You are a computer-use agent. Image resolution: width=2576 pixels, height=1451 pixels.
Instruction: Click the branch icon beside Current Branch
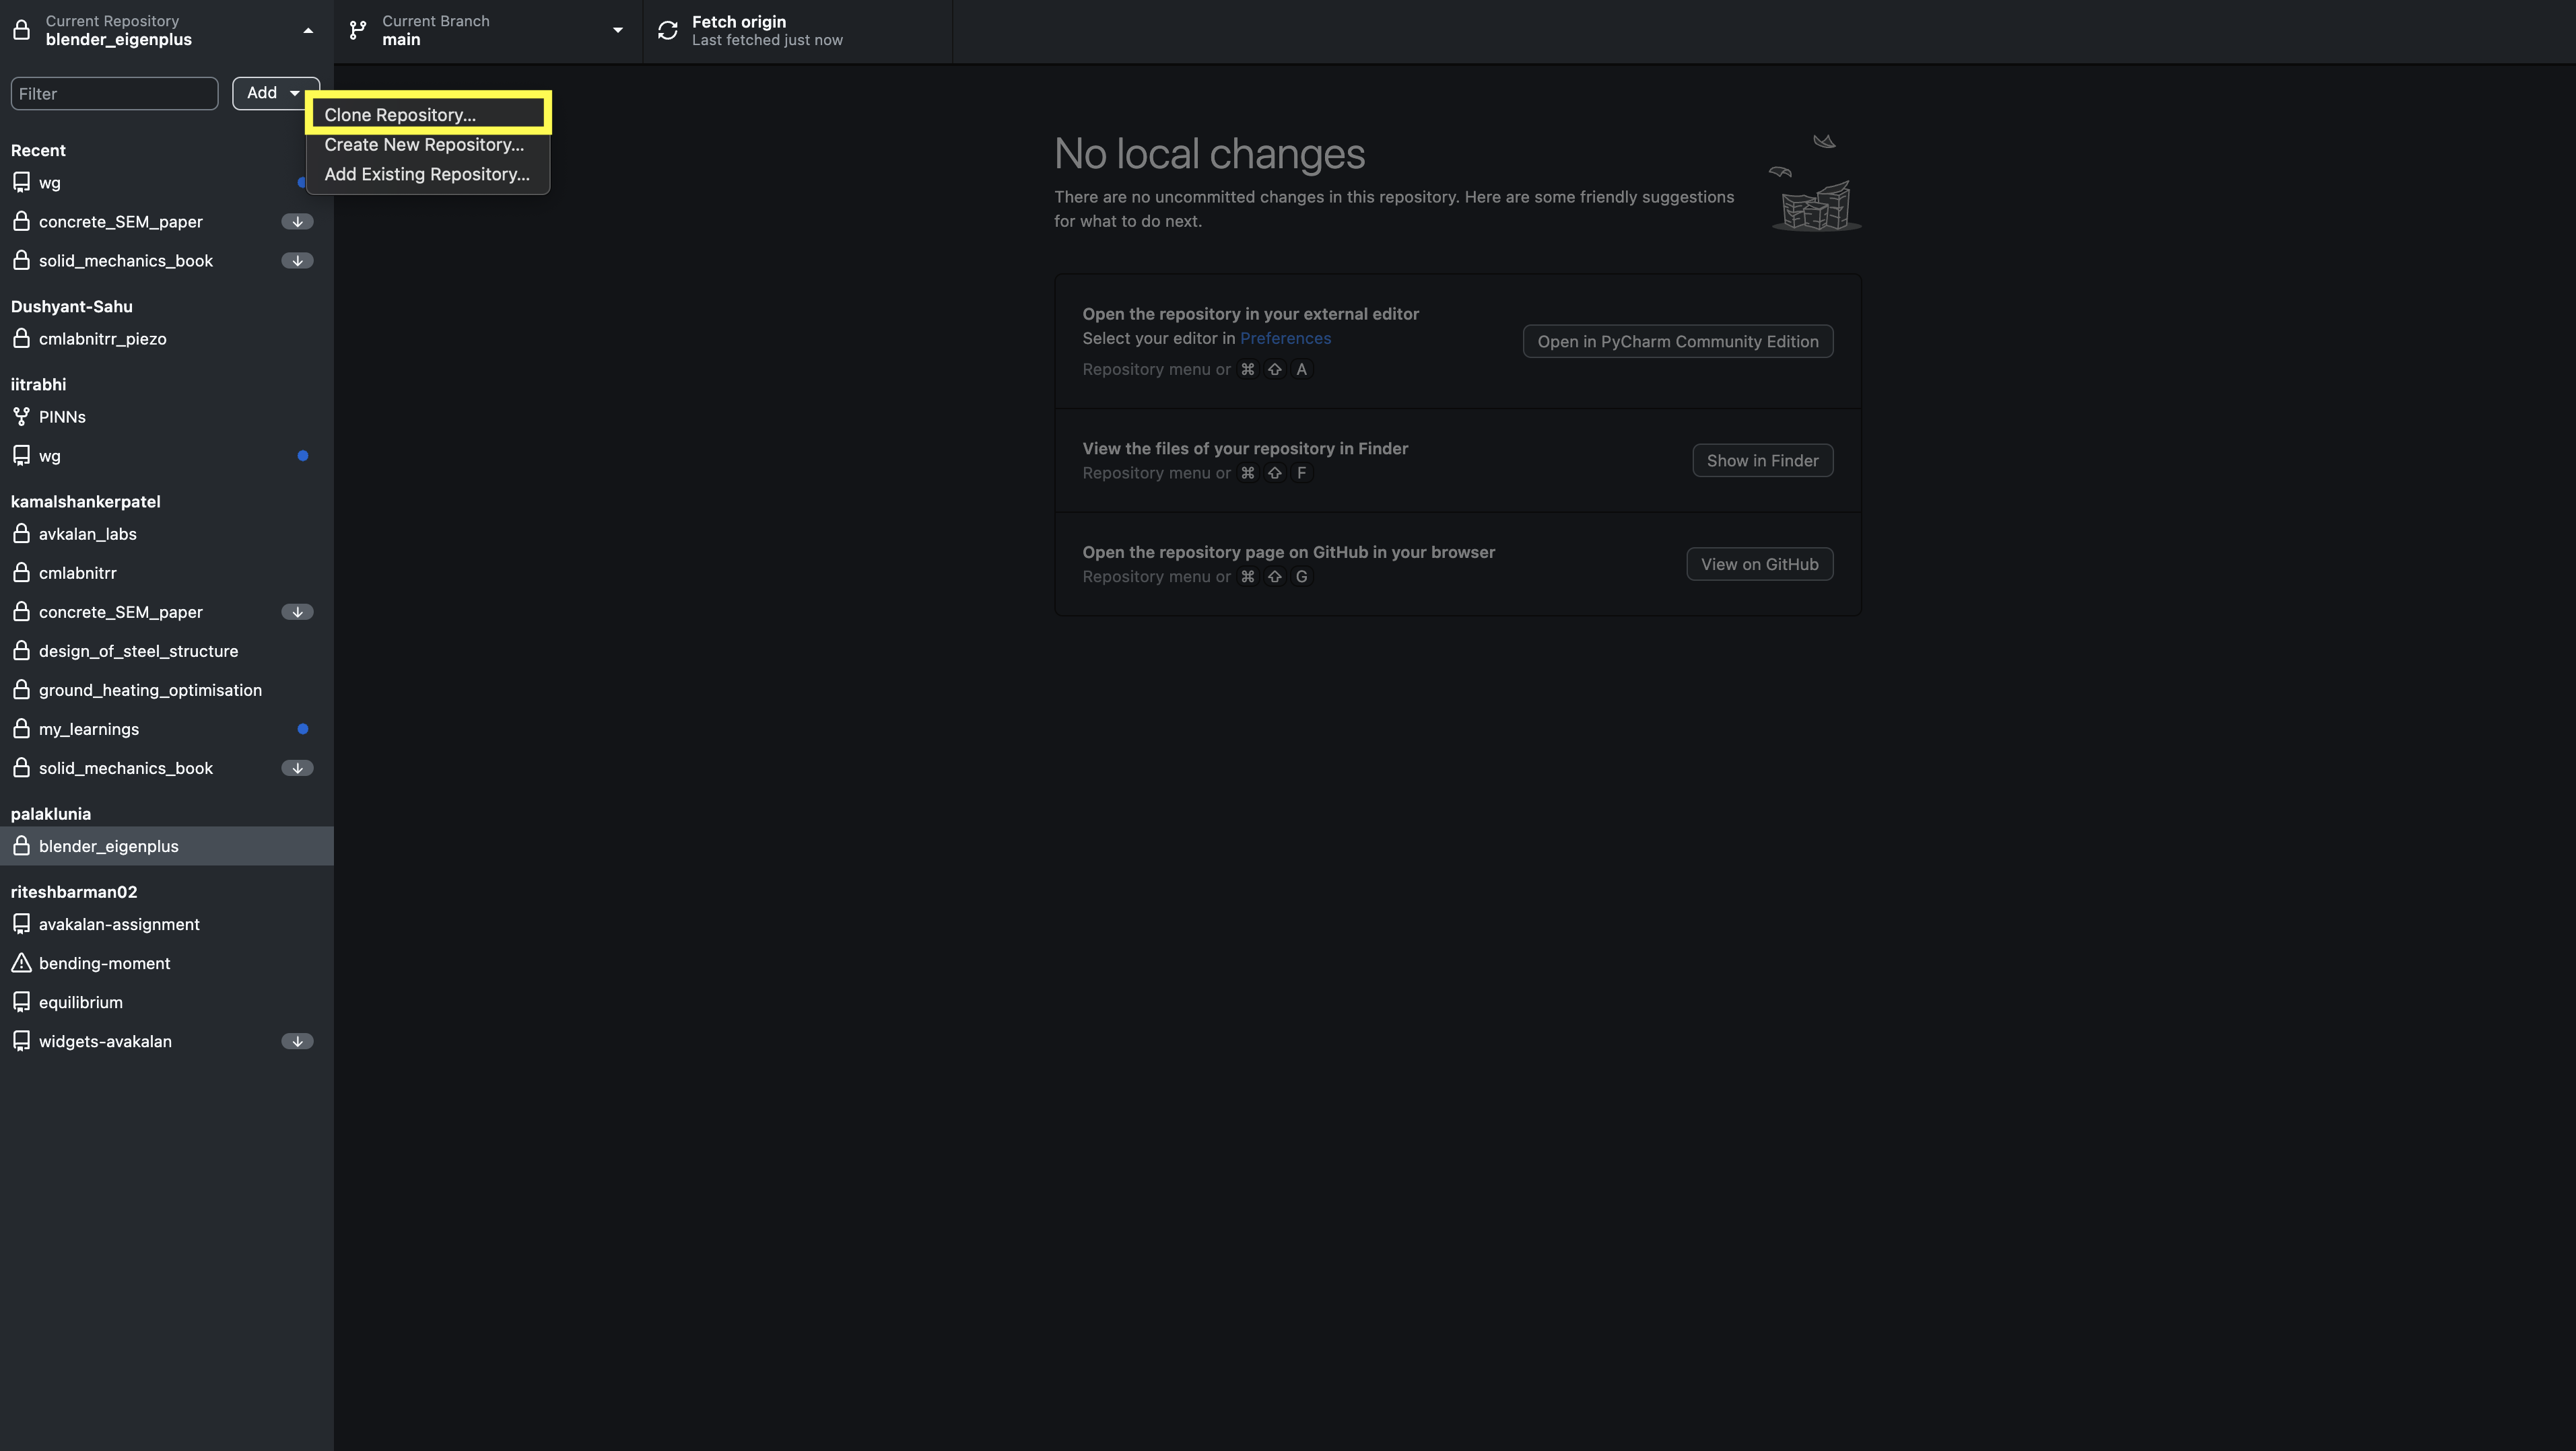(357, 30)
